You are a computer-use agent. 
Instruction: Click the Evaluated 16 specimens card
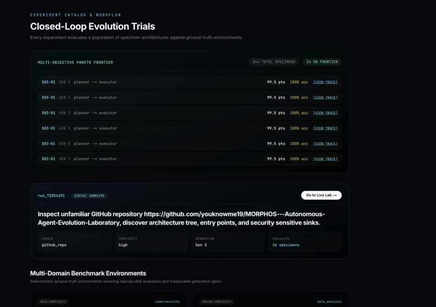coord(305,242)
